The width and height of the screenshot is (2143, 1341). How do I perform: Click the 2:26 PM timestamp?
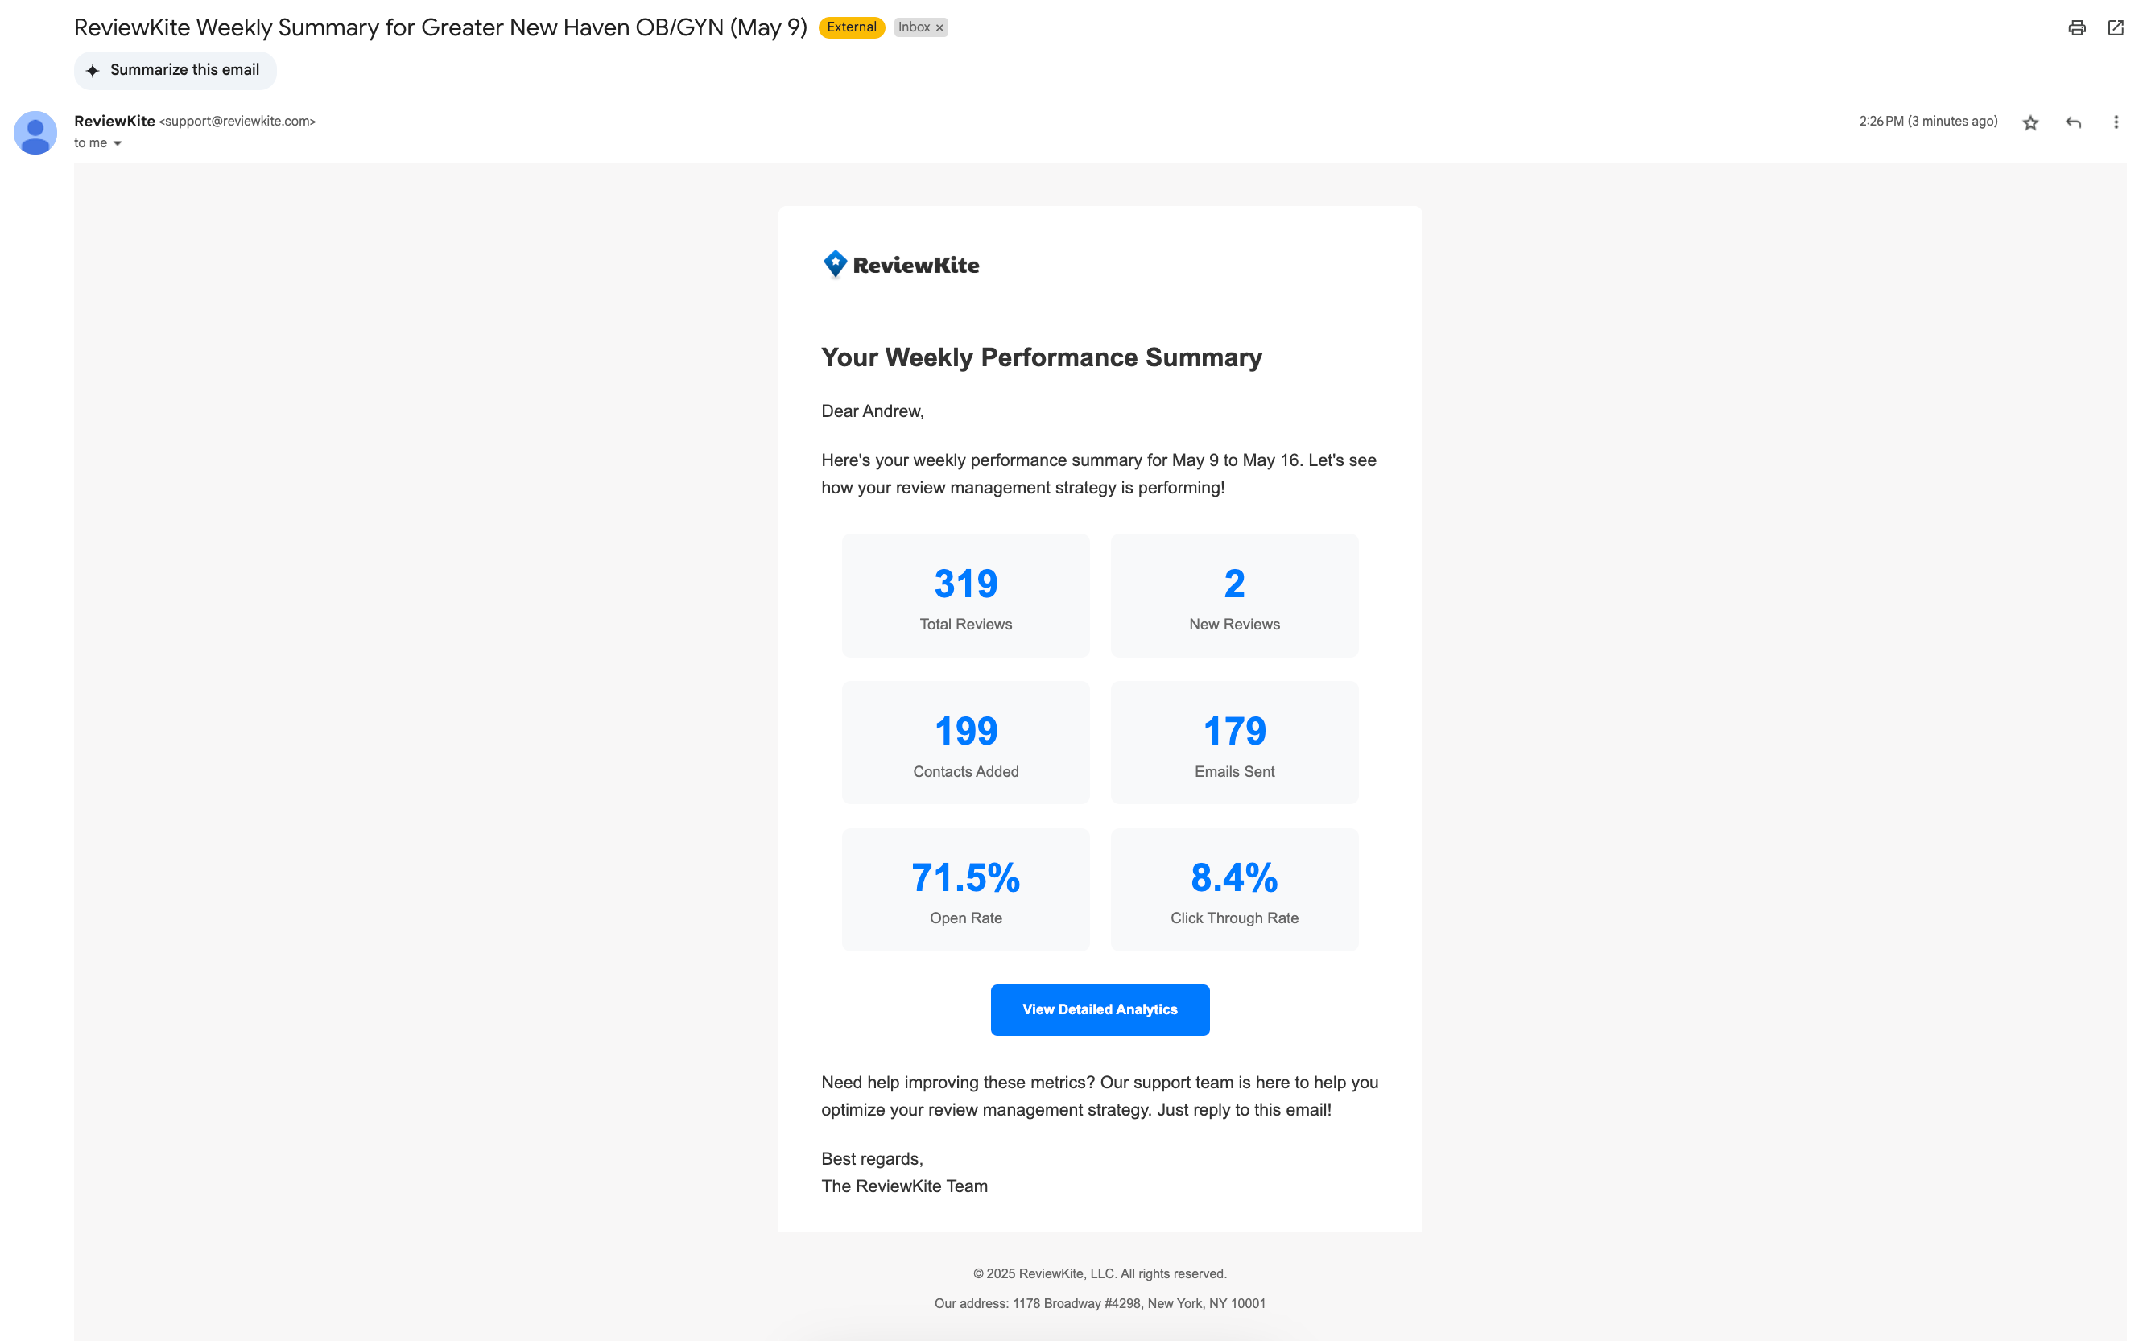[x=1928, y=122]
